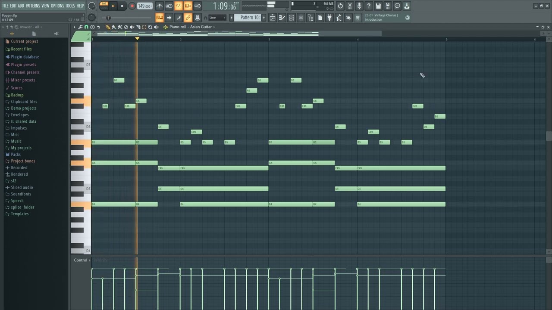The image size is (552, 310).
Task: Set the tempo field showing 149.000
Action: [x=145, y=6]
